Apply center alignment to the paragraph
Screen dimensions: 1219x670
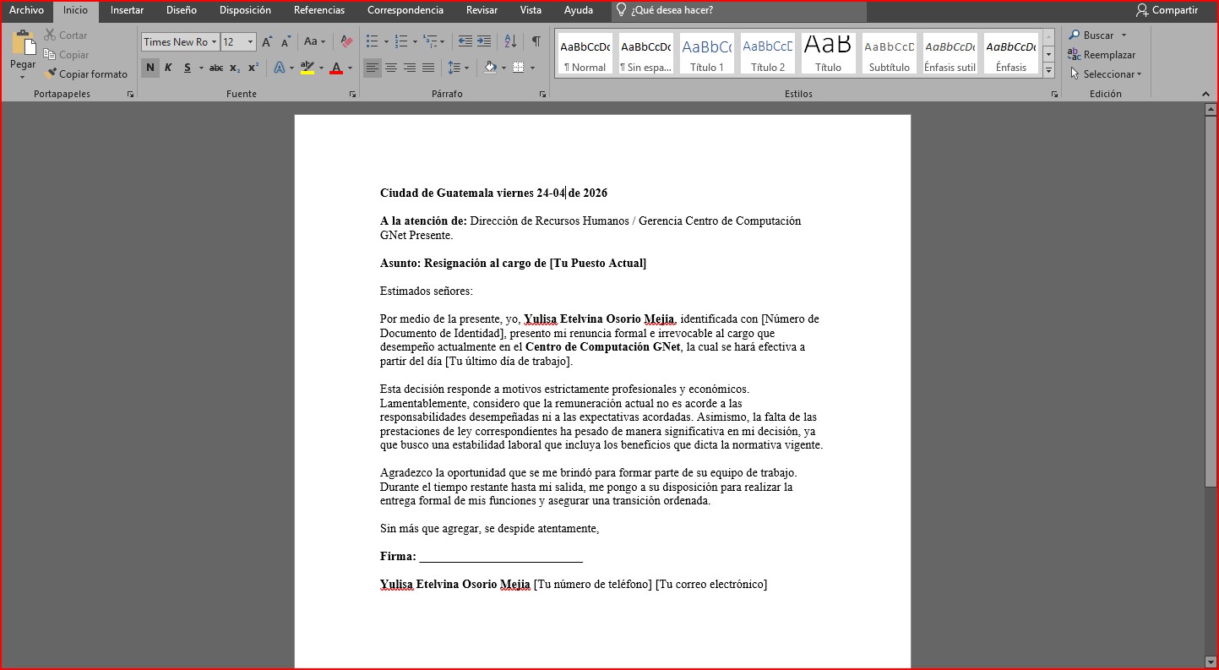point(391,68)
